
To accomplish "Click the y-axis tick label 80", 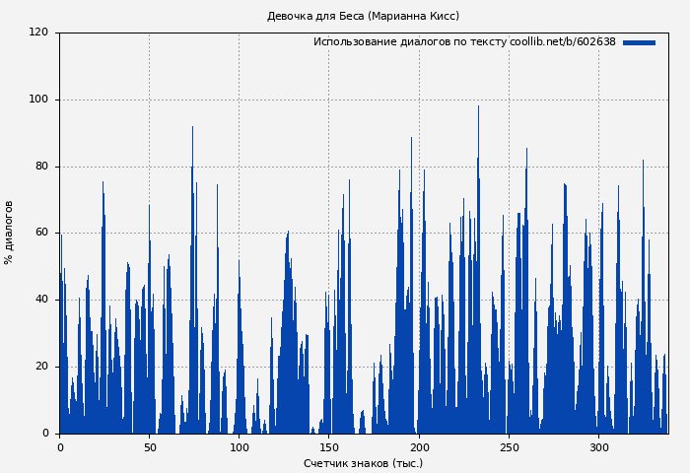I will (41, 167).
